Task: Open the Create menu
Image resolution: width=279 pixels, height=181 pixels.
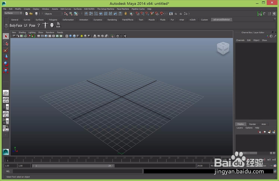Action: pos(27,9)
